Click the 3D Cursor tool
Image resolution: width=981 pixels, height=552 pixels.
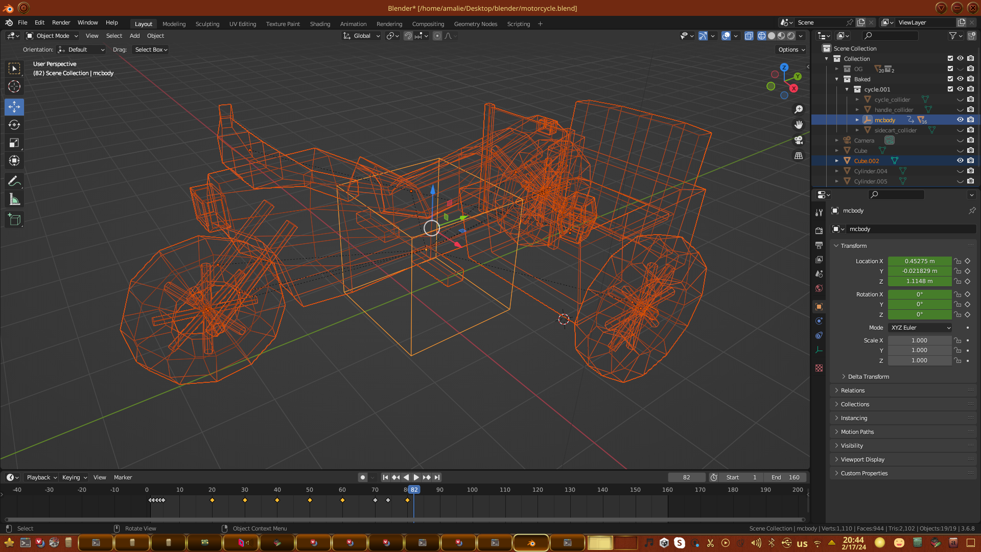click(14, 86)
